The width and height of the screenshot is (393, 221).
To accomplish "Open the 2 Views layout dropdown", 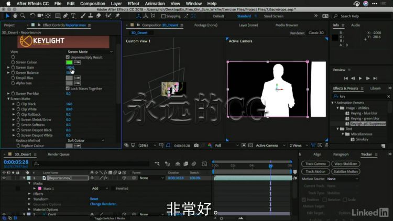I will coord(299,146).
